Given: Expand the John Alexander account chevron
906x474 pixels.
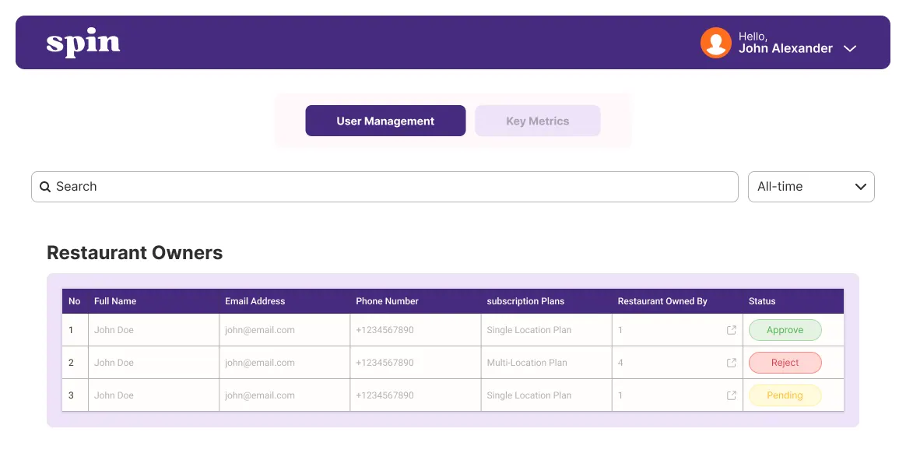Looking at the screenshot, I should 849,48.
